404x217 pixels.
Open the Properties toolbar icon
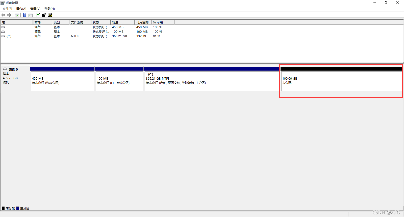[x=44, y=15]
